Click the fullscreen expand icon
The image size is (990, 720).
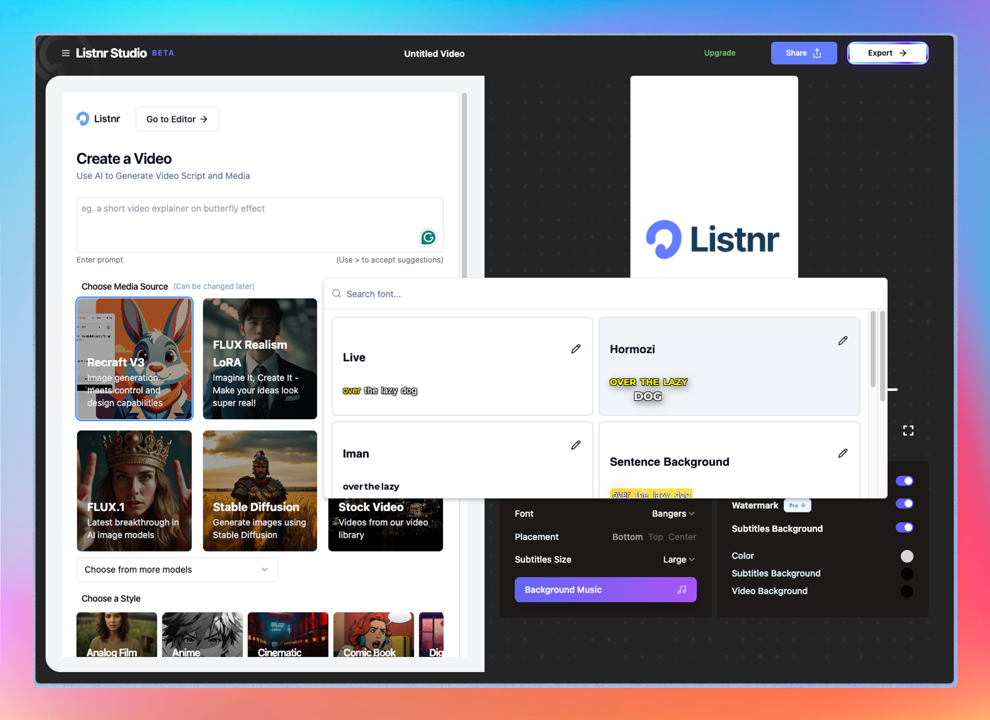coord(908,431)
